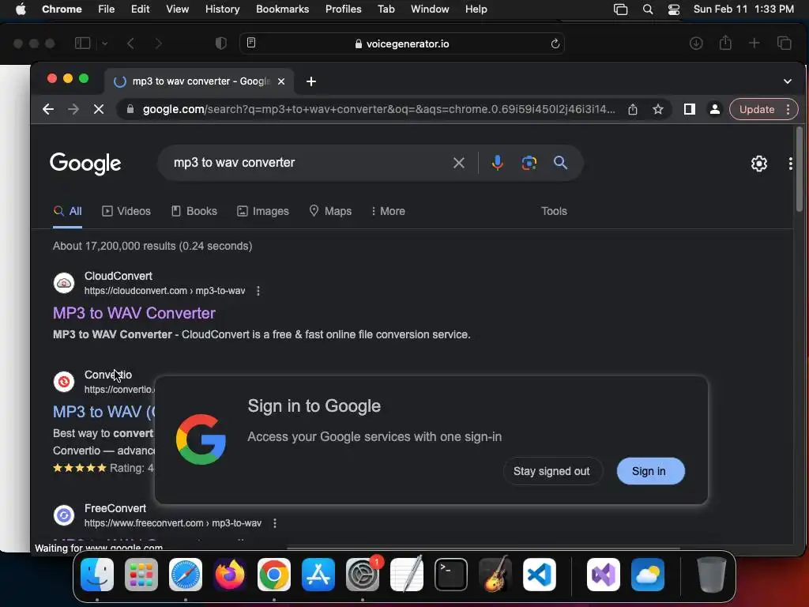Click the FreeConvert site name

click(x=115, y=508)
